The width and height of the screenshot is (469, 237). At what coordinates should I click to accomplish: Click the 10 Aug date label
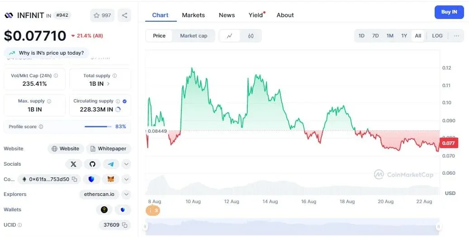point(193,201)
